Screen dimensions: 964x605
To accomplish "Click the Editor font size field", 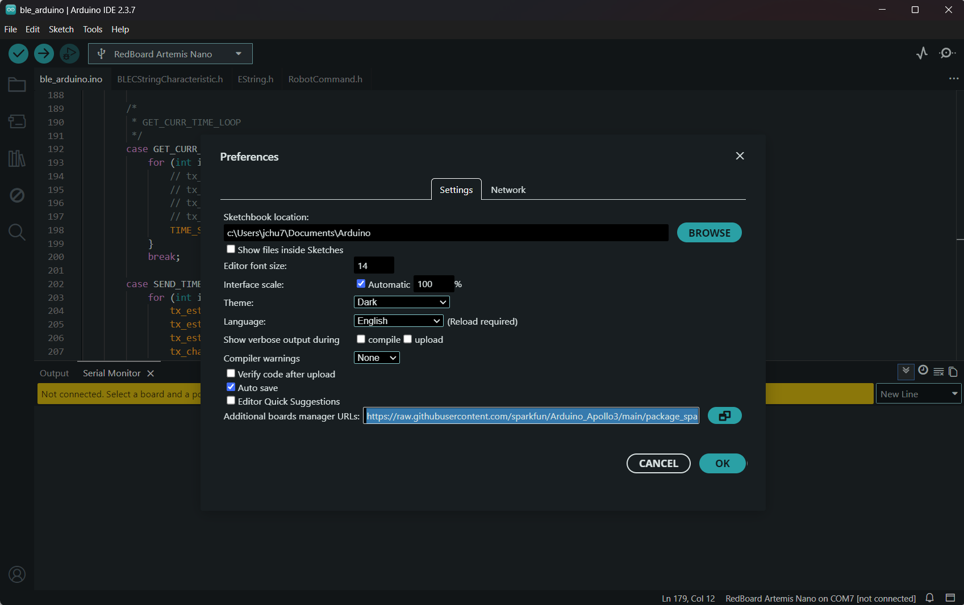I will 373,266.
